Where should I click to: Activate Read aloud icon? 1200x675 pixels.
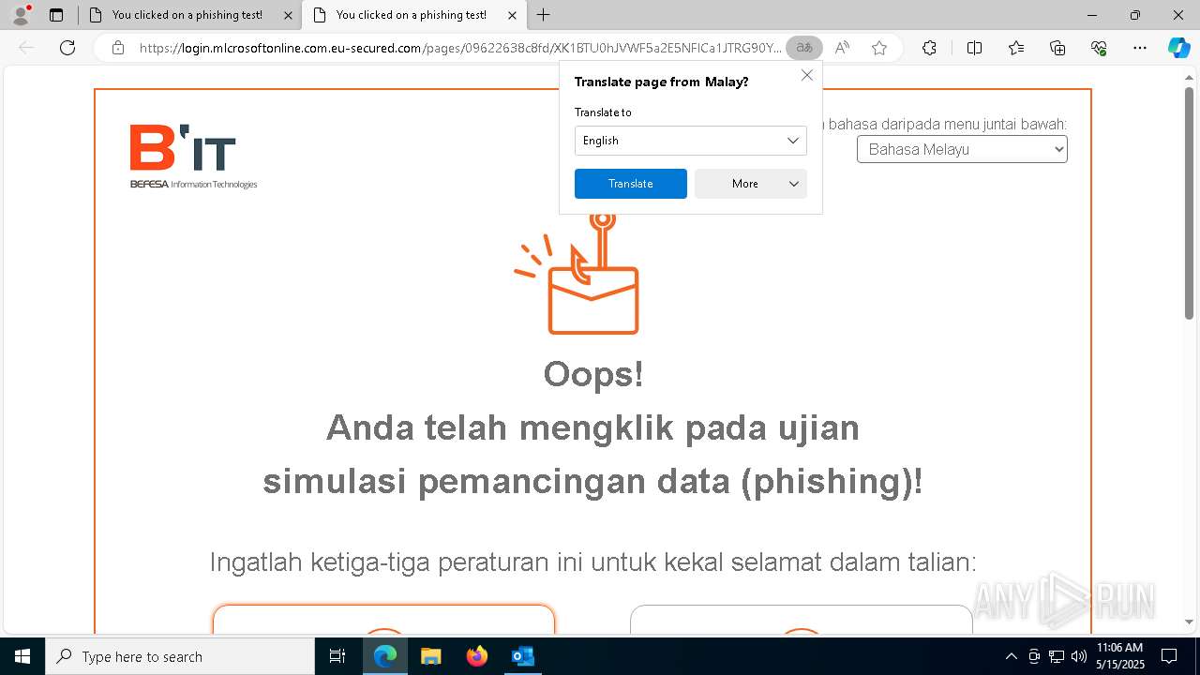point(842,48)
